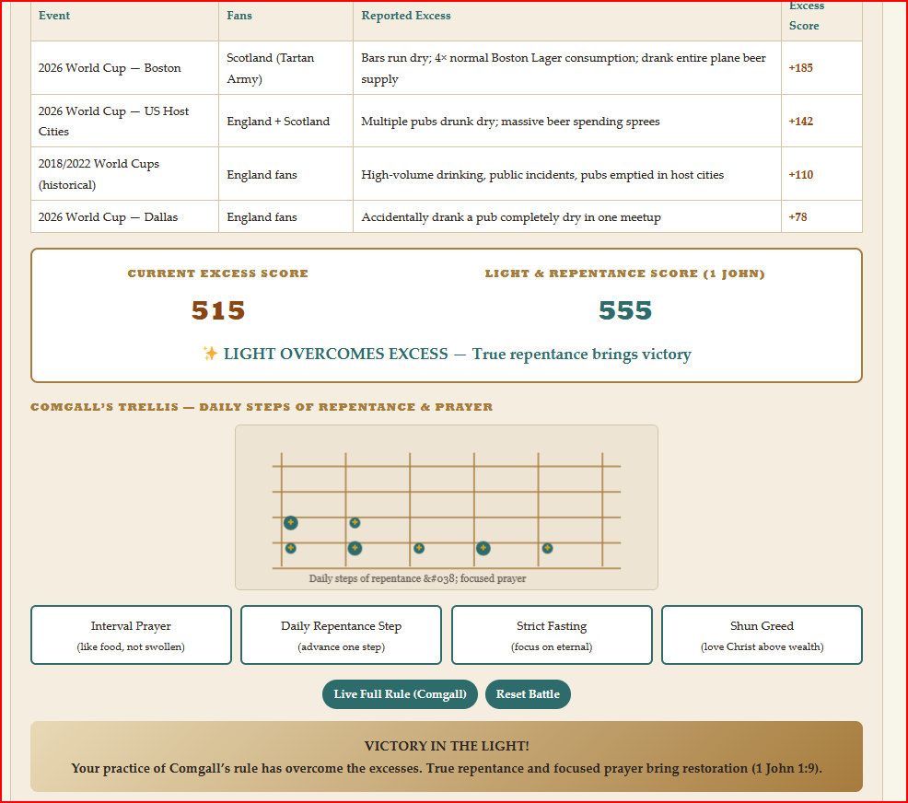This screenshot has width=908, height=803.
Task: Click the 'England + Scotland' fans cell
Action: pyautogui.click(x=285, y=121)
